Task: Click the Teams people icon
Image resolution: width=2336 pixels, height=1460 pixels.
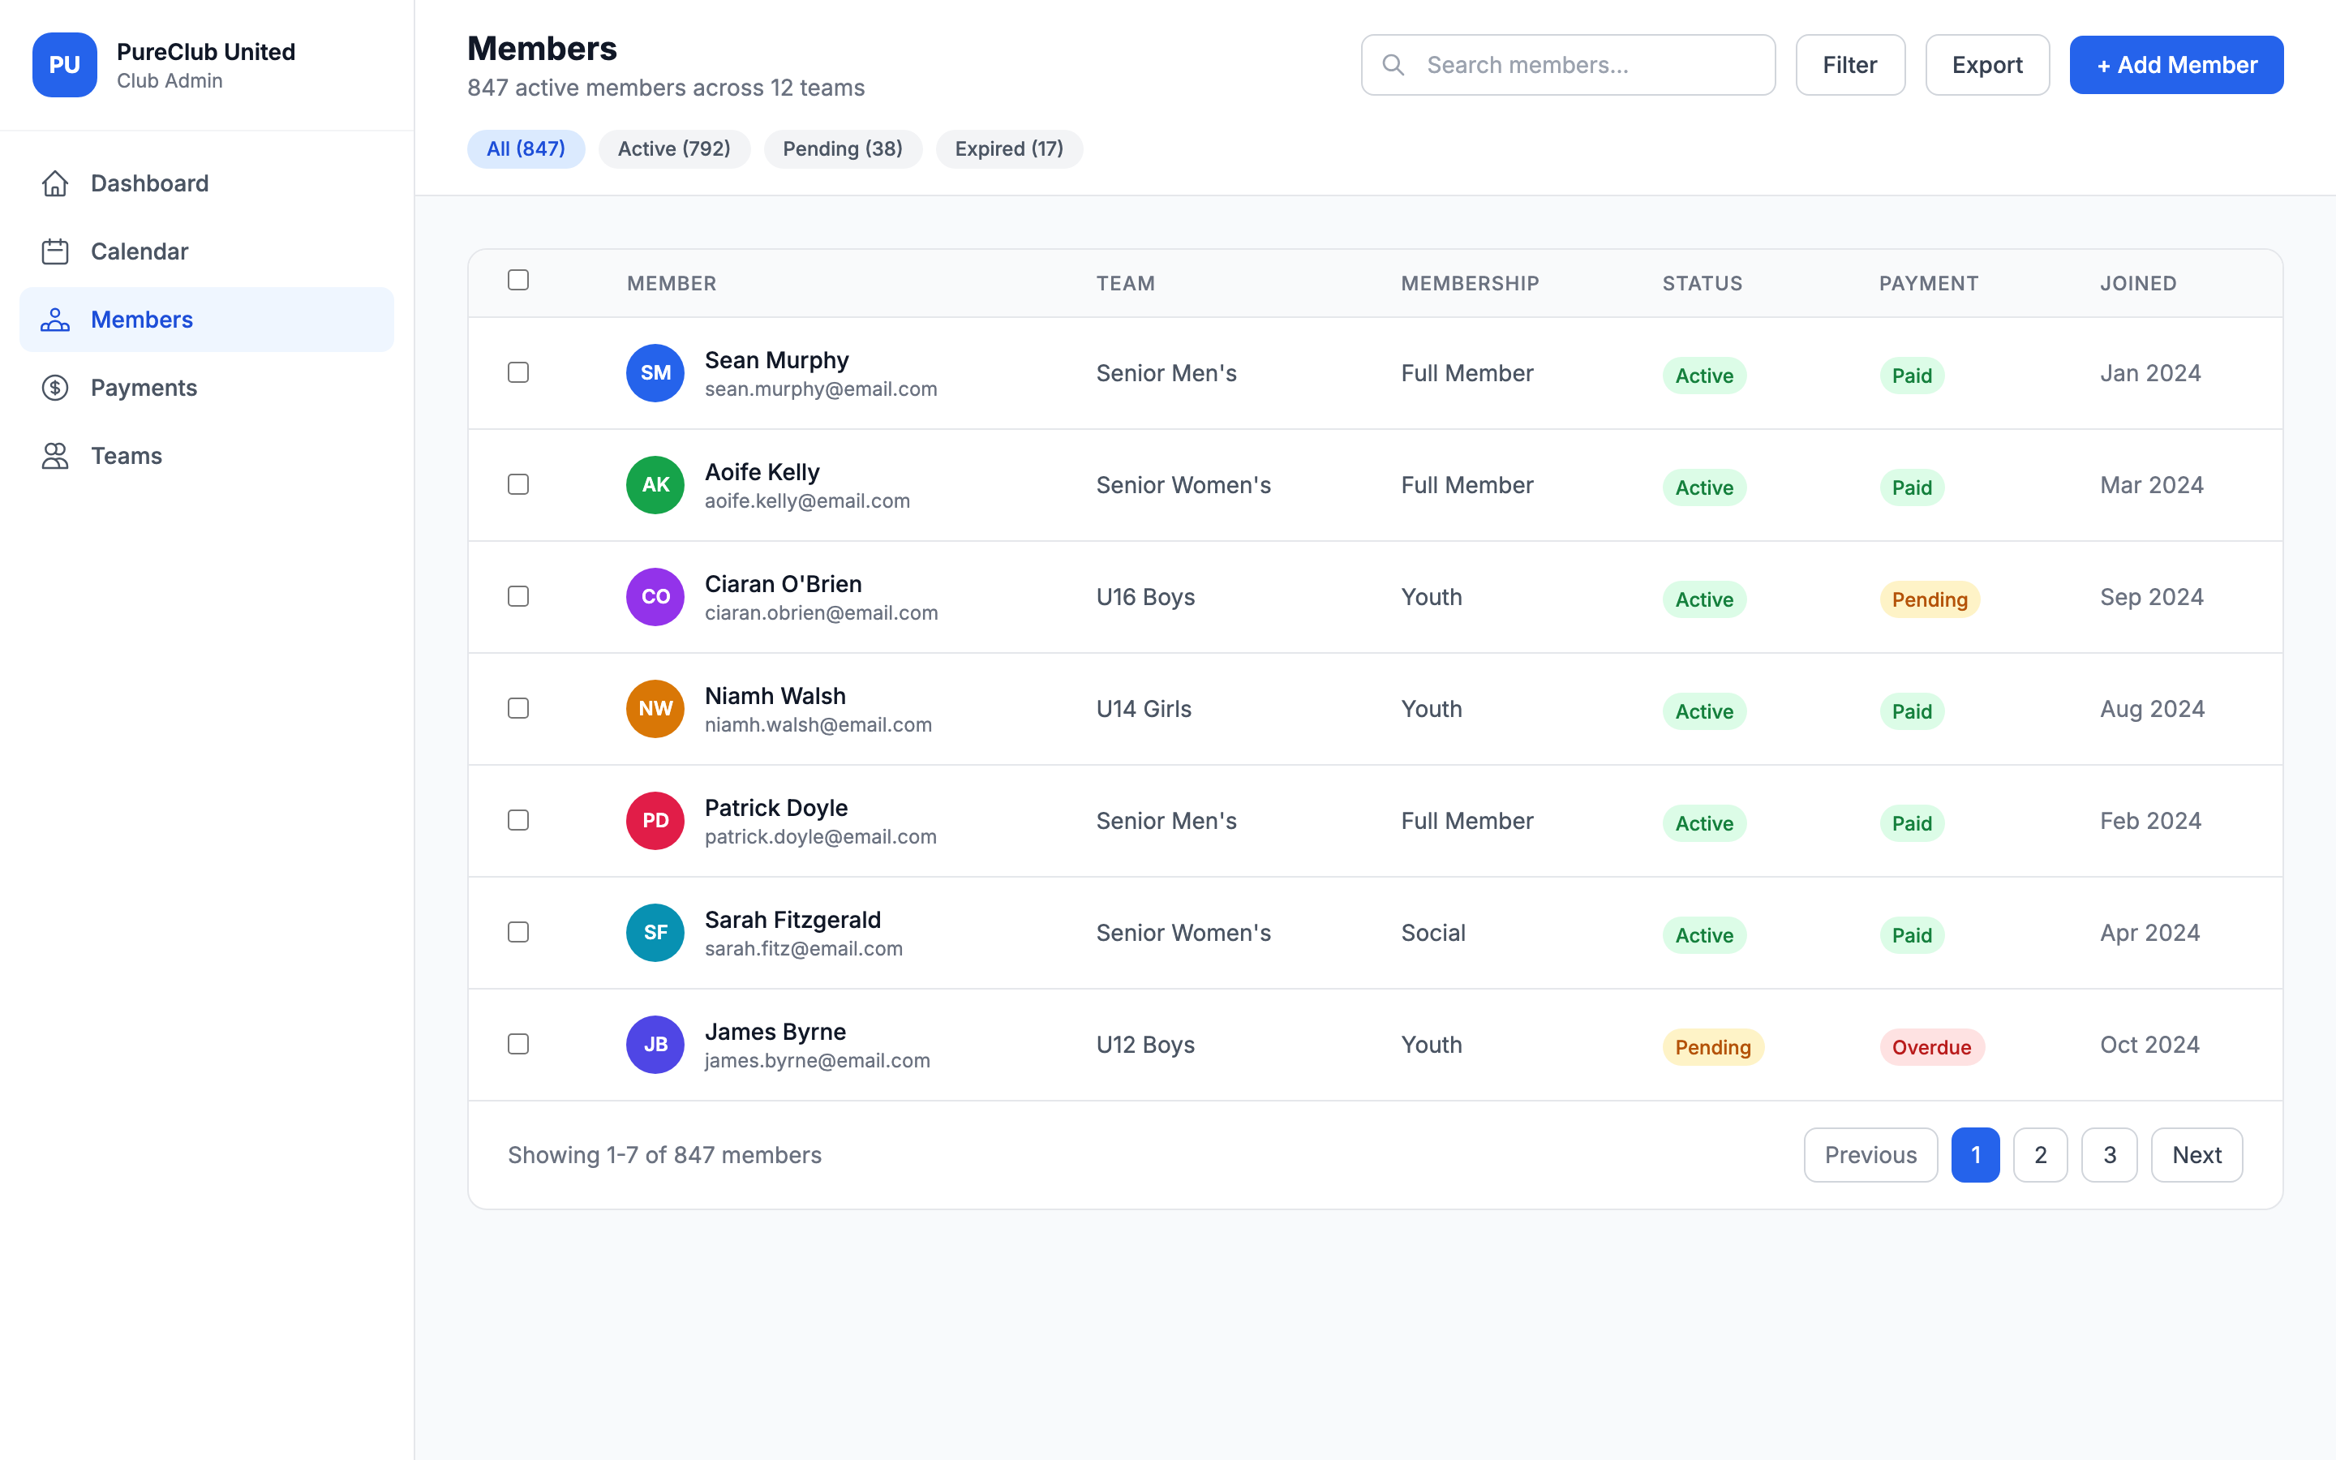Action: (x=55, y=456)
